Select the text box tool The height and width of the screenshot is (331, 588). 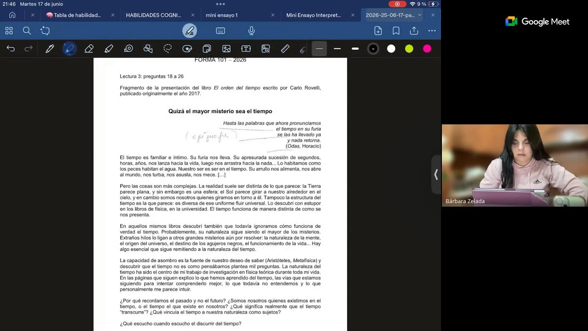pyautogui.click(x=246, y=49)
